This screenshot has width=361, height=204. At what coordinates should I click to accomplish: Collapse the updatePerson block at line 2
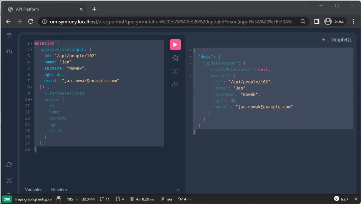31,49
